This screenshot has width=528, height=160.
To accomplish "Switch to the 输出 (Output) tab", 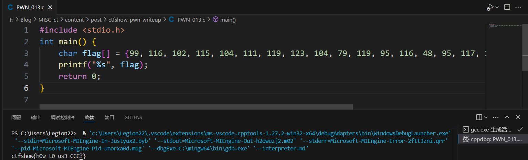I will (x=36, y=117).
